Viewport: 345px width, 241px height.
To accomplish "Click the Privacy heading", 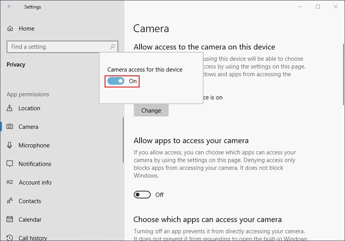I will coord(16,65).
